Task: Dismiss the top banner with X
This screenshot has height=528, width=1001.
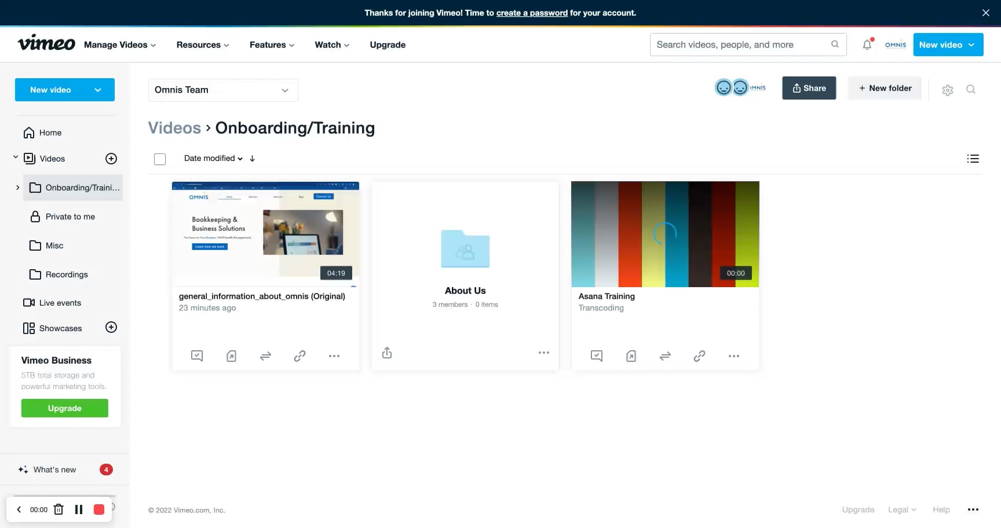Action: [985, 13]
